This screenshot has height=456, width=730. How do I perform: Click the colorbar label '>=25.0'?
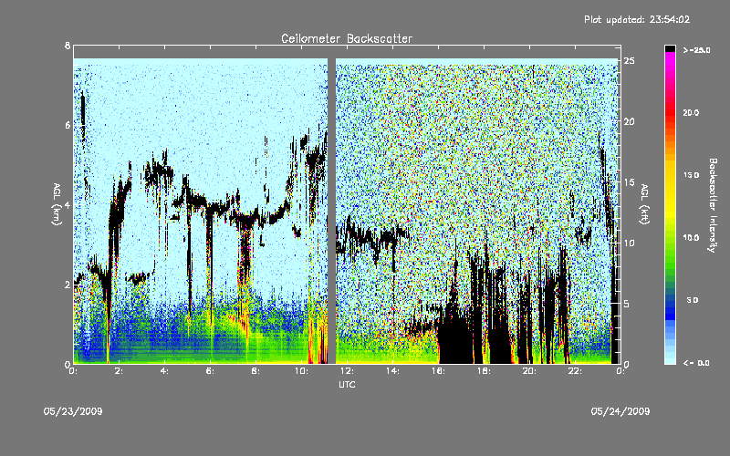click(x=696, y=50)
